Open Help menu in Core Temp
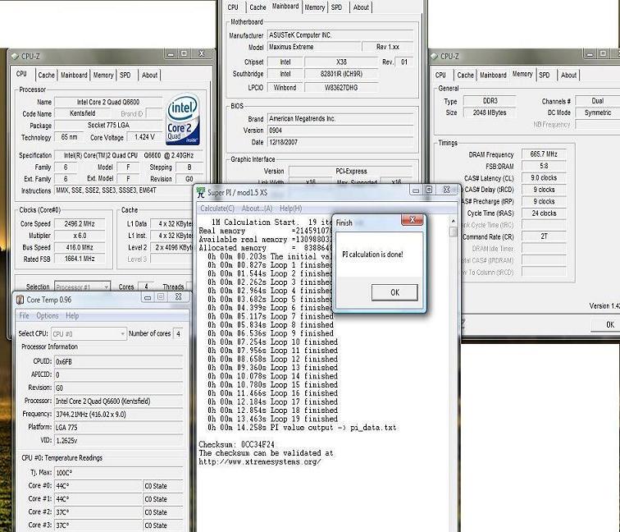The width and height of the screenshot is (620, 532). pyautogui.click(x=72, y=315)
